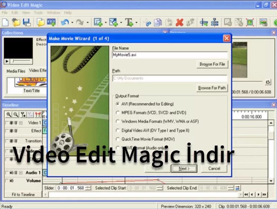Select the Text/Title thumbnail in Collections

tap(31, 85)
